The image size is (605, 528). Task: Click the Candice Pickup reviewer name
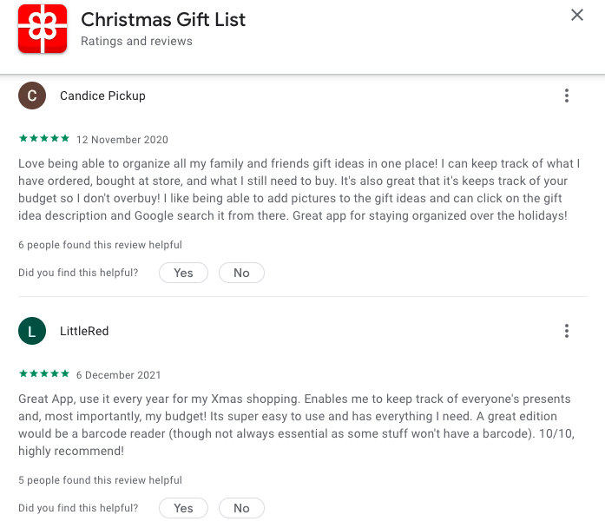pos(102,96)
